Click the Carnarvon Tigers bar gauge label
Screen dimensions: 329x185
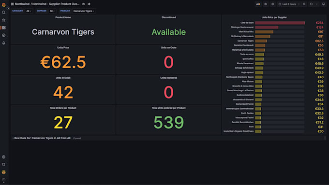(245, 41)
